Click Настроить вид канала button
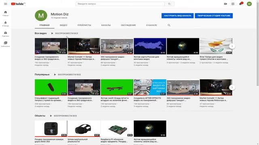 tap(178, 16)
